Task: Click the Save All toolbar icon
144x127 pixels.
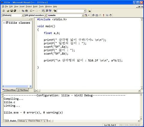Action: (15, 11)
